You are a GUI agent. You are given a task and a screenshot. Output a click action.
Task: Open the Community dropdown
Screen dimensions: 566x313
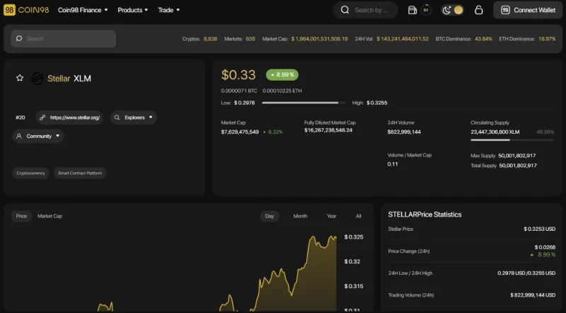(38, 136)
